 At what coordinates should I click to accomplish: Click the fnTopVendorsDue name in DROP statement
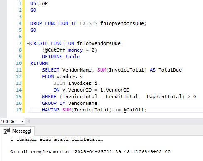pyautogui.click(x=122, y=23)
